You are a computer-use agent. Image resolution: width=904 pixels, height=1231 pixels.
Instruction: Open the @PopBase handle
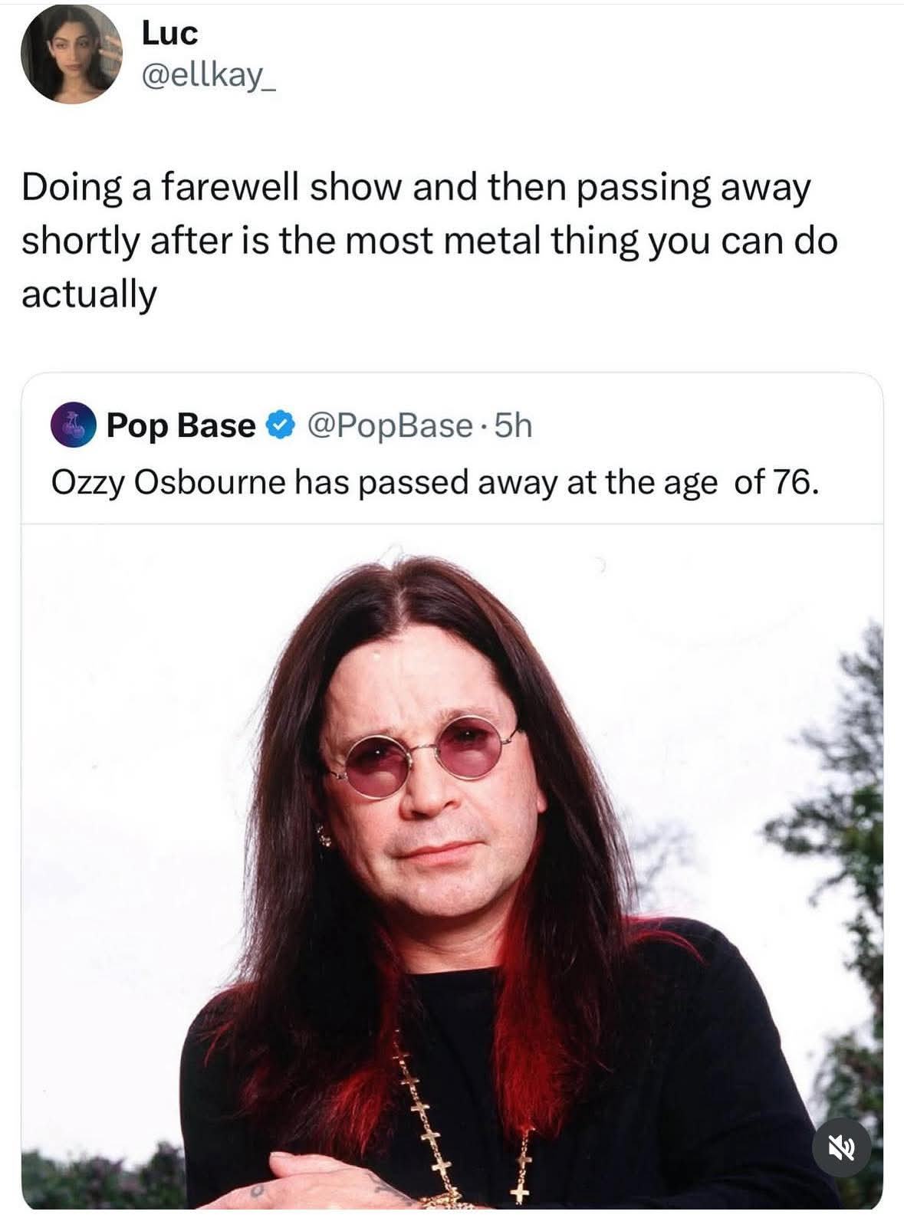pos(390,425)
